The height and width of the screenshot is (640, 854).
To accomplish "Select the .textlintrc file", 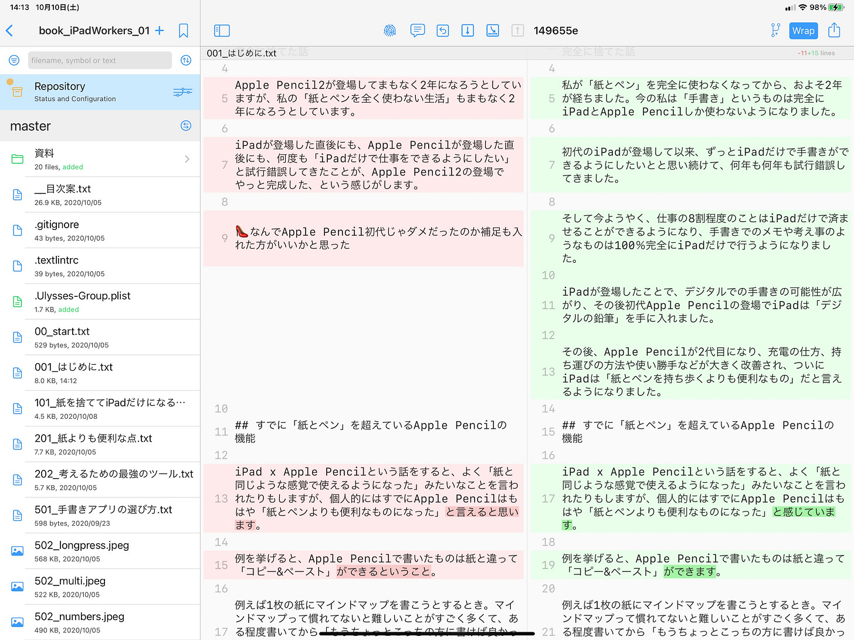I will (100, 266).
